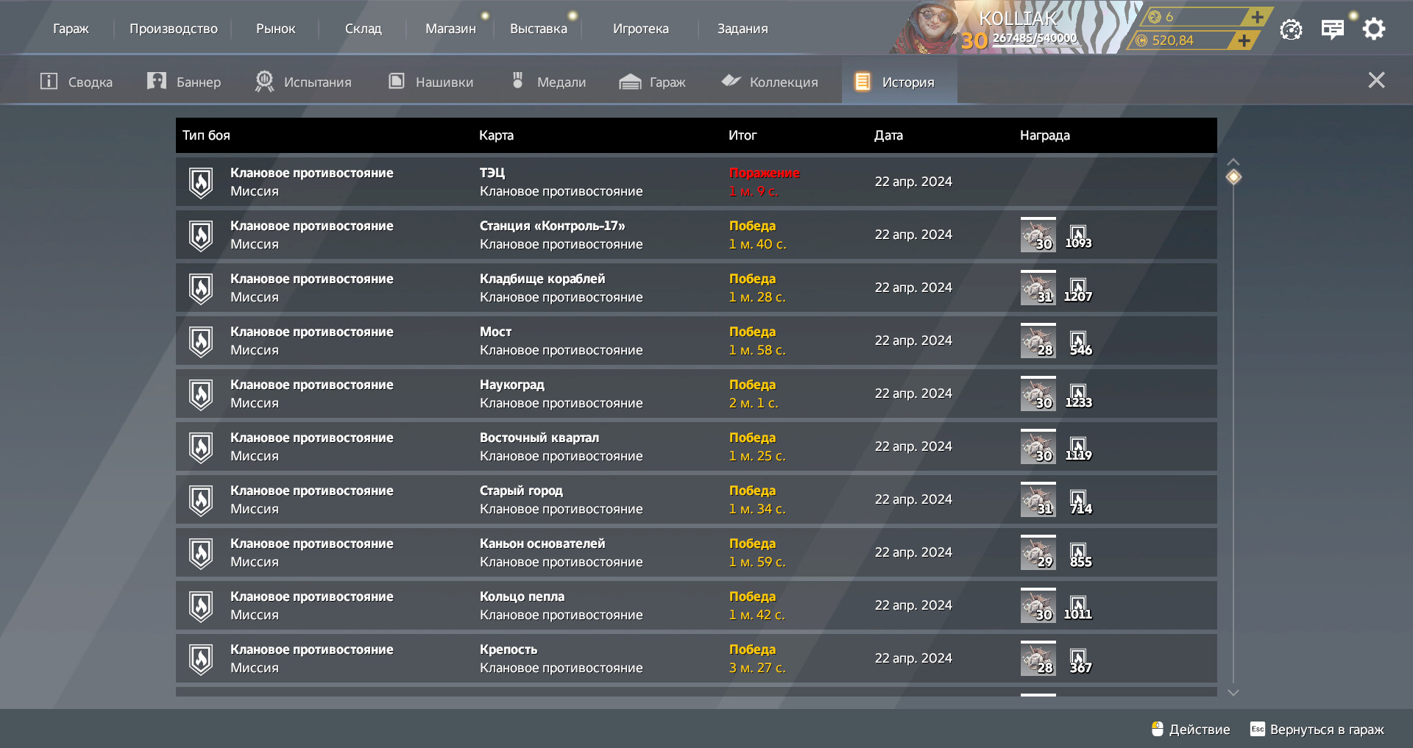Click the clan shield icon in Кладбище кораблей row
Screen dimensions: 1413x748
pyautogui.click(x=201, y=288)
